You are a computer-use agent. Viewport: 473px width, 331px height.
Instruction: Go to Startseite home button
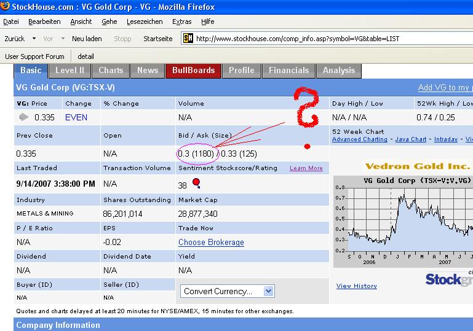pyautogui.click(x=157, y=39)
